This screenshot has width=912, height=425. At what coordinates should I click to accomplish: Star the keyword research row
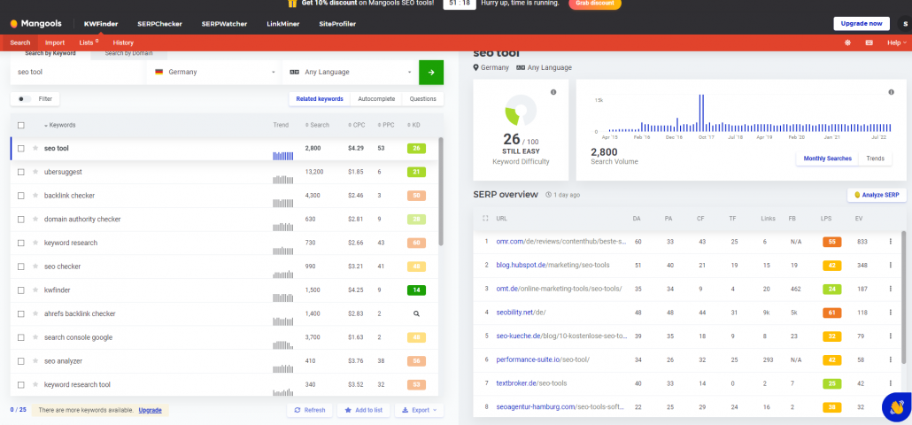35,243
